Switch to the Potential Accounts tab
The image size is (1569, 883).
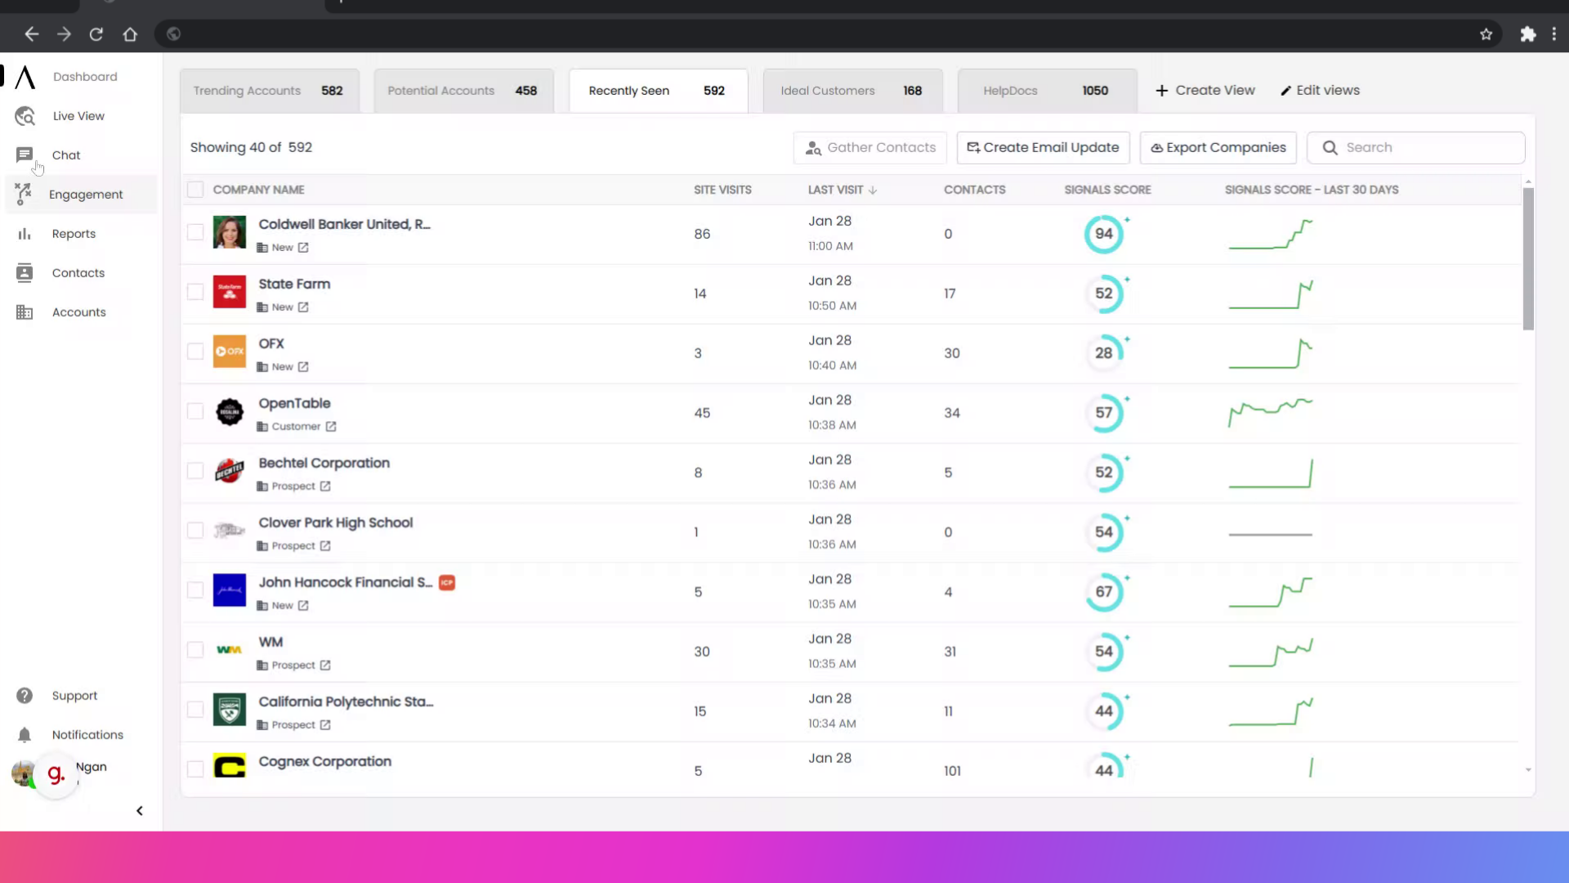click(463, 91)
